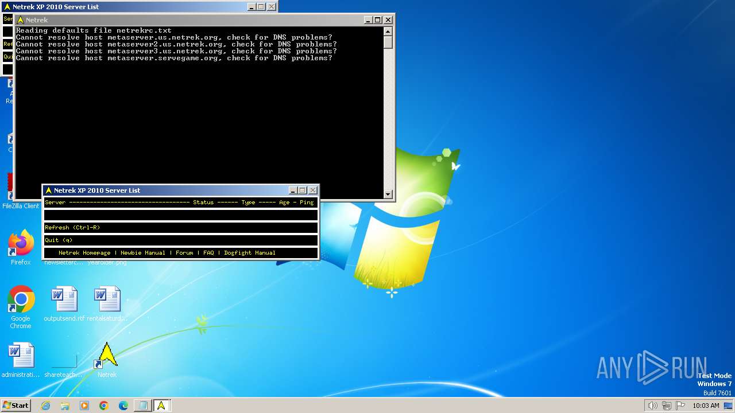Open the Netrek Homepage link

[84, 253]
